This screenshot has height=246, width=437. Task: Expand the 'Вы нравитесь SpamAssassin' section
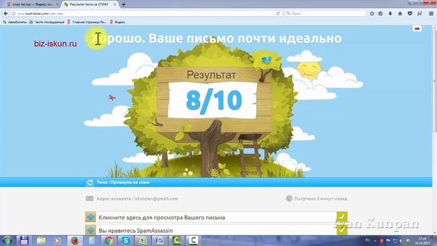pyautogui.click(x=216, y=230)
